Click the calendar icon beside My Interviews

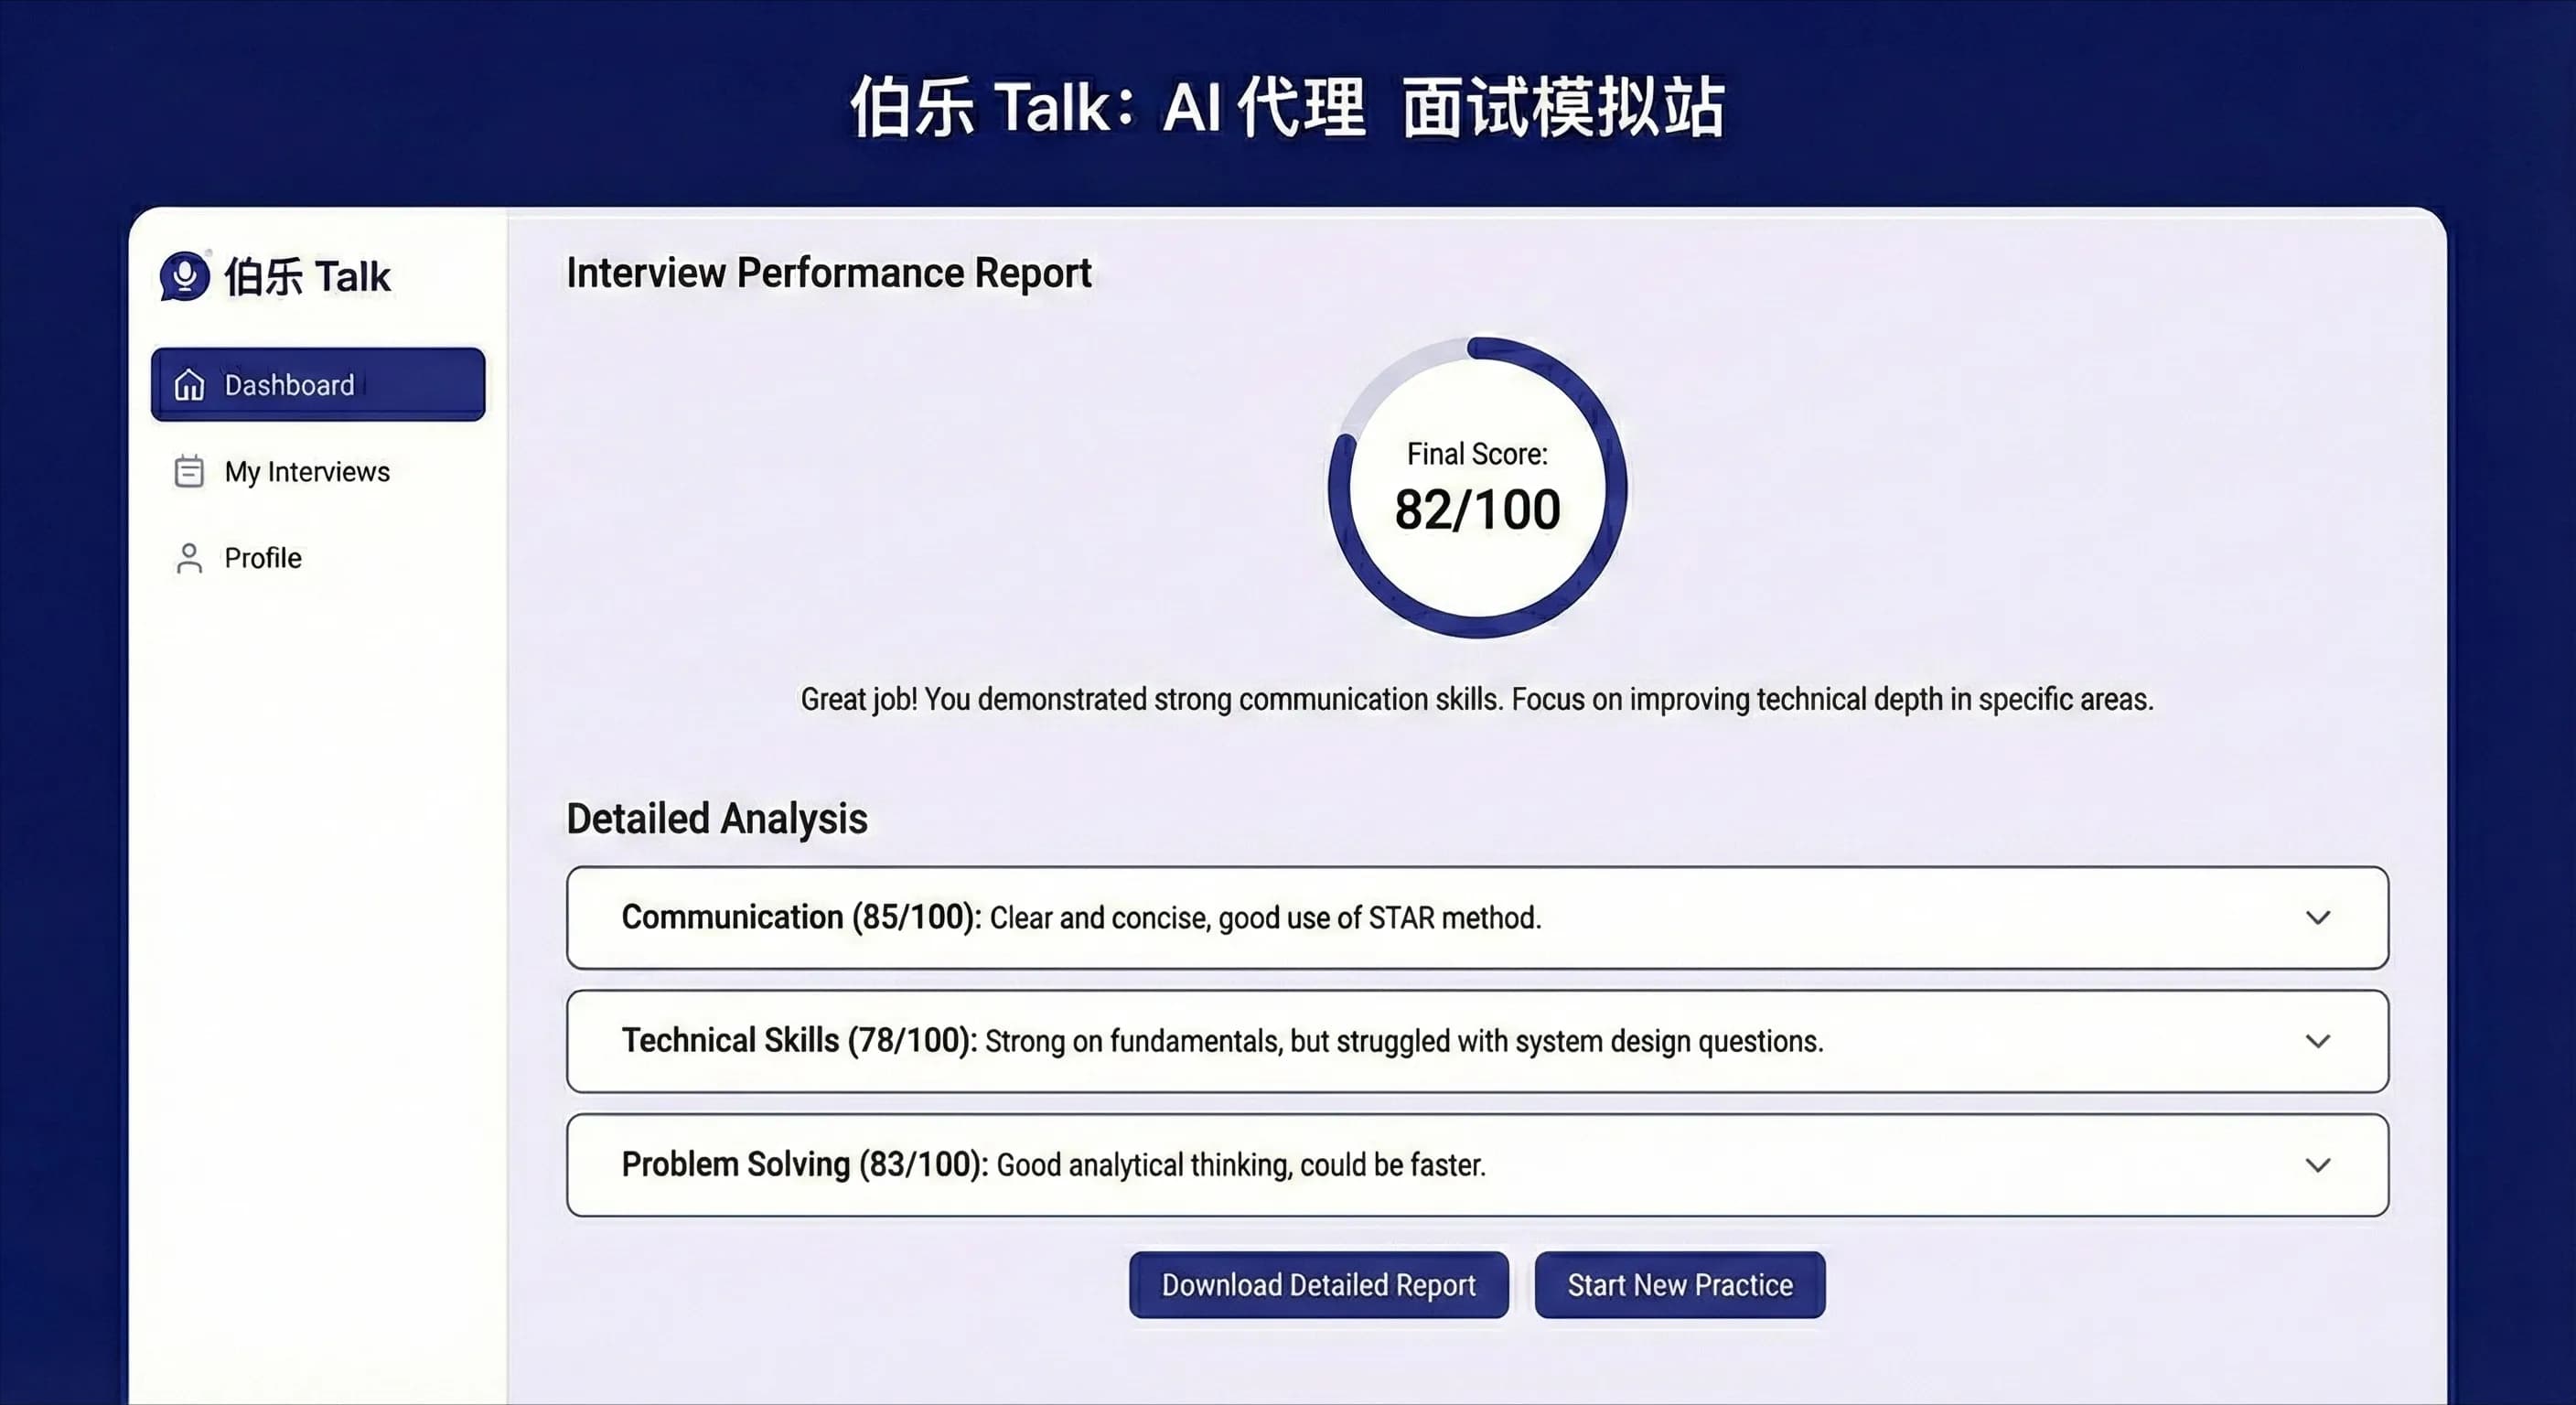[189, 471]
